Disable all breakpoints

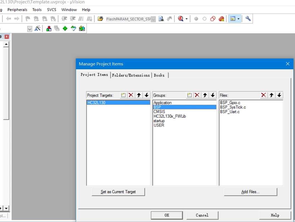click(213, 19)
